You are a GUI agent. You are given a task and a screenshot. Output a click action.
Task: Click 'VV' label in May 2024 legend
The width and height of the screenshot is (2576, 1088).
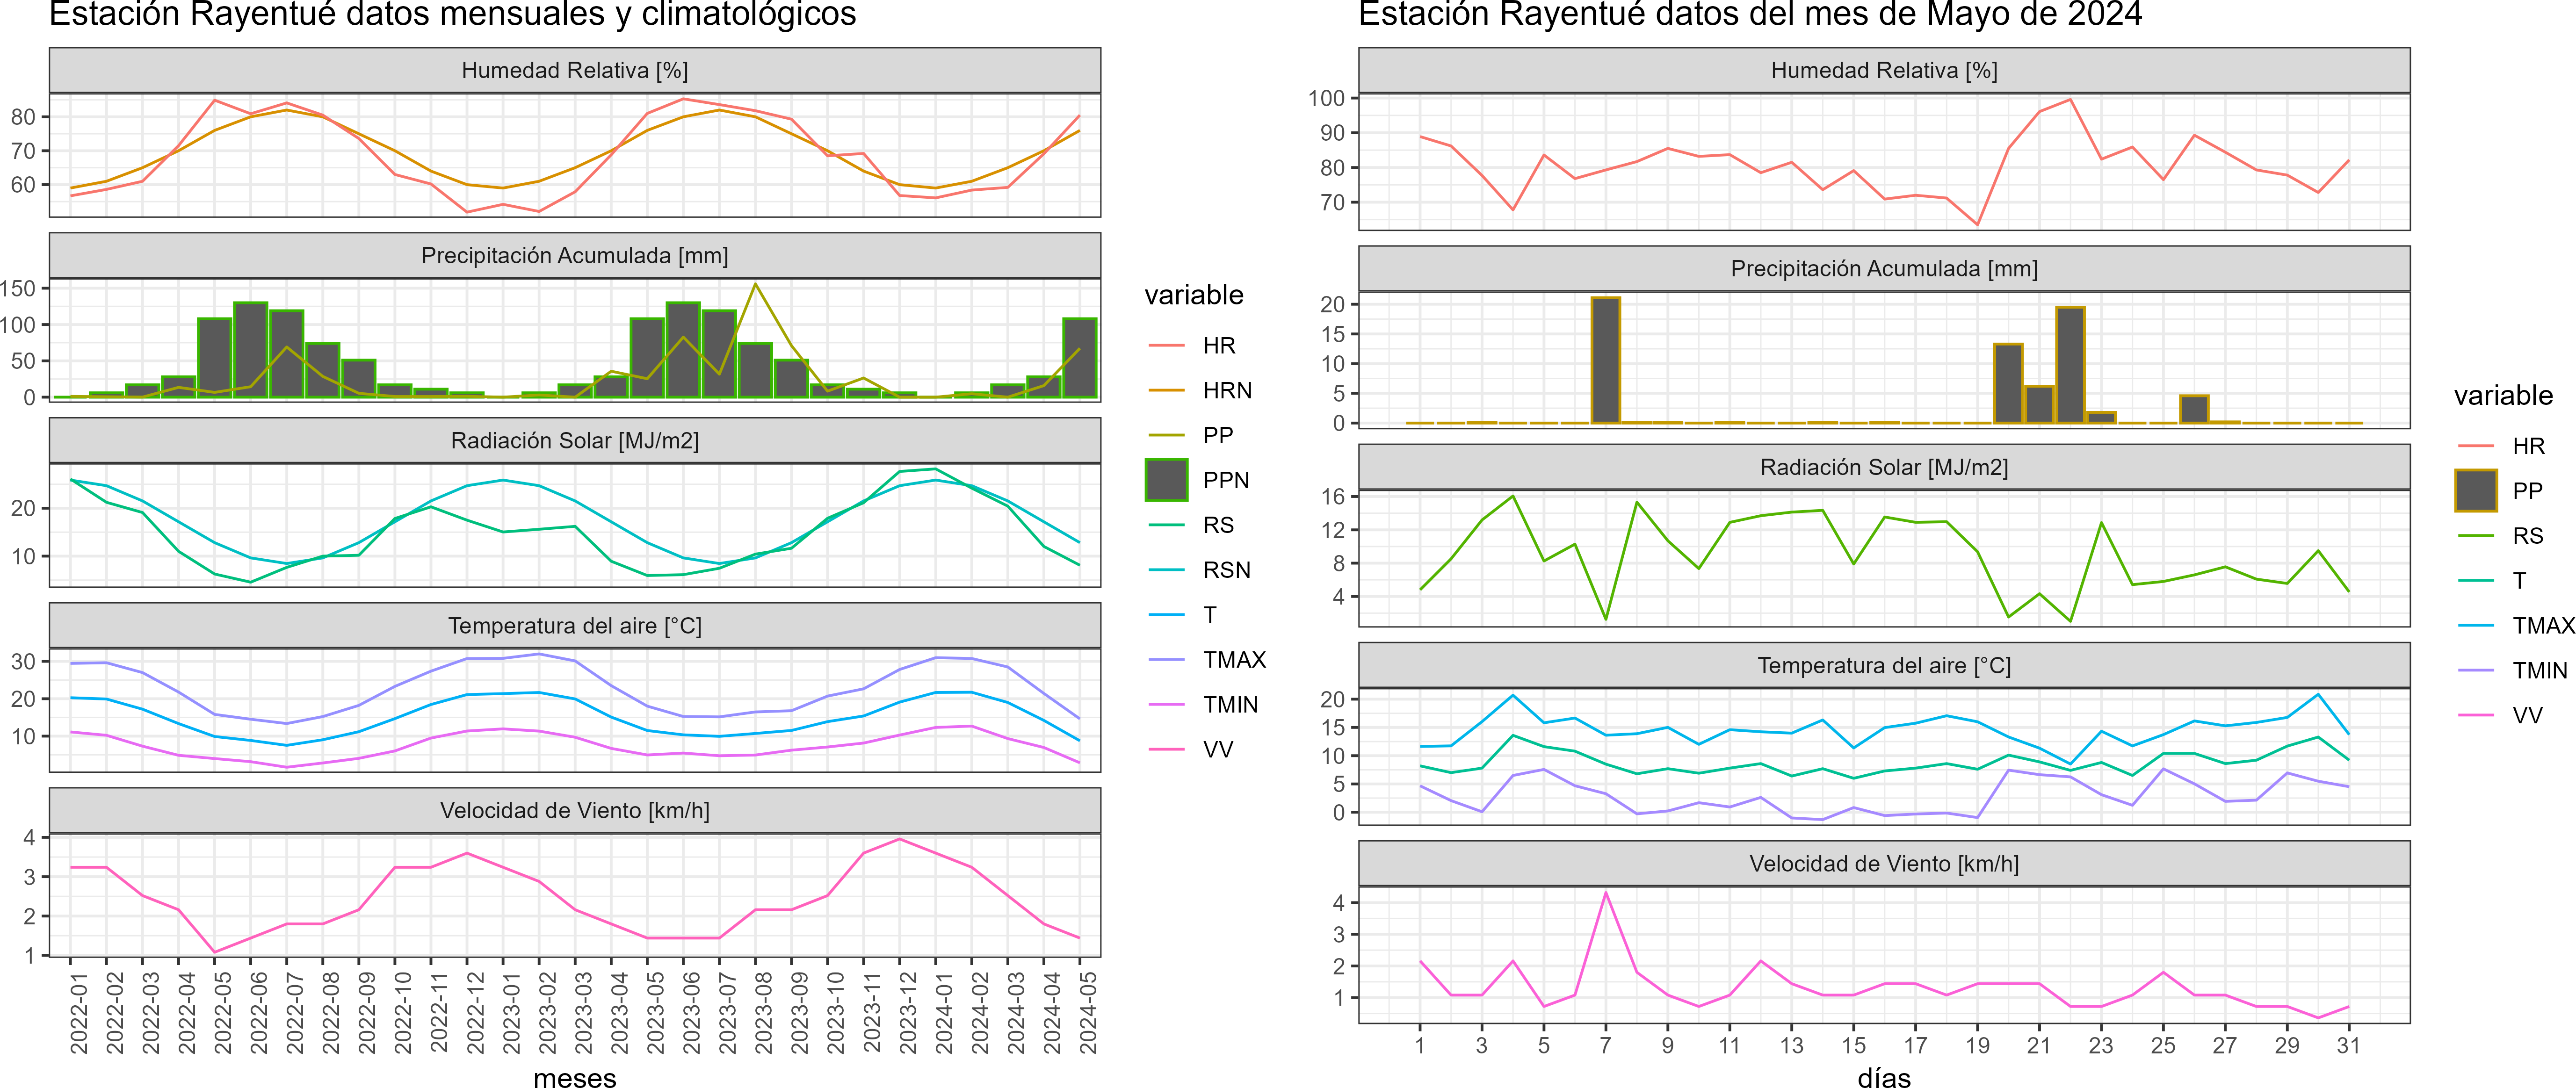coord(2527,716)
